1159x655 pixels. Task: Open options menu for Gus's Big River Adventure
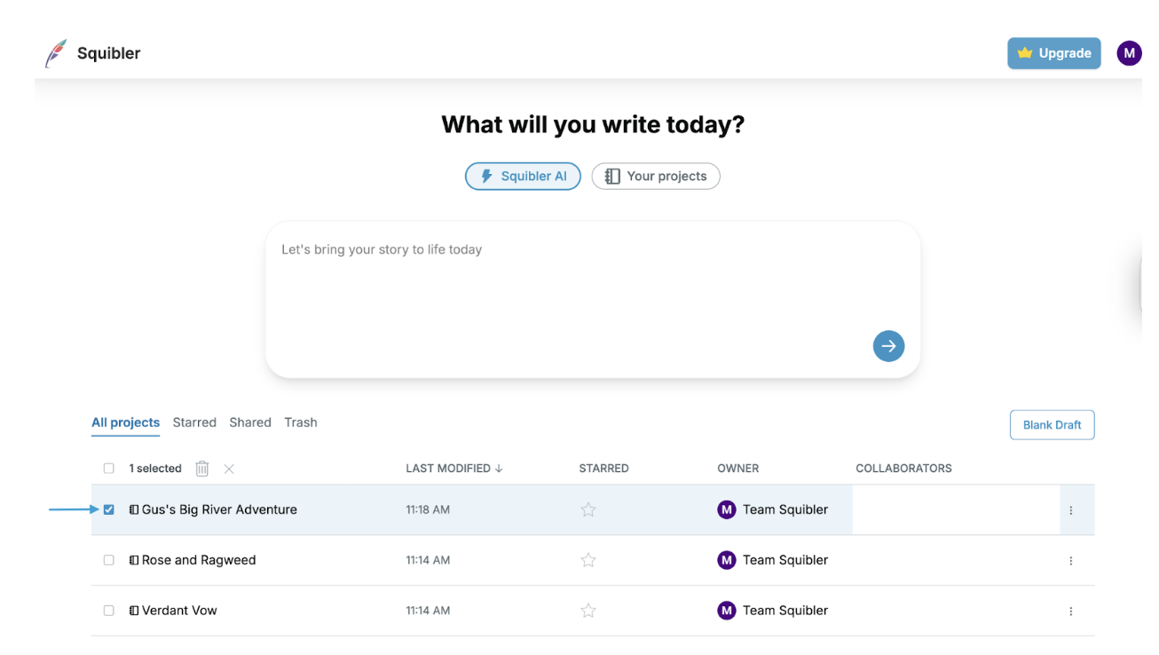click(1071, 510)
